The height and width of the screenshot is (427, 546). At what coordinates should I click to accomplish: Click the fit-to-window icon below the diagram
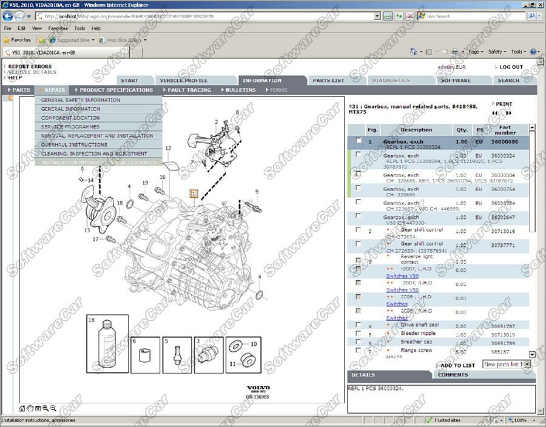[x=38, y=408]
